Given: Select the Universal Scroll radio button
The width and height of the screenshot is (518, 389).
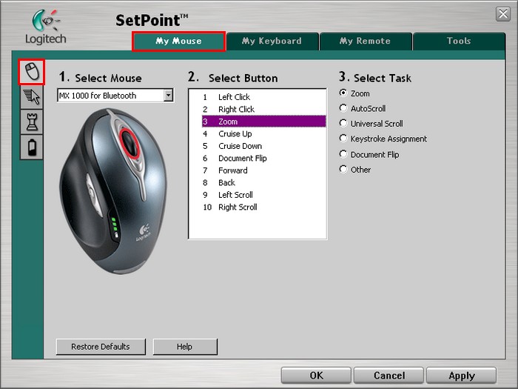Looking at the screenshot, I should (x=343, y=124).
